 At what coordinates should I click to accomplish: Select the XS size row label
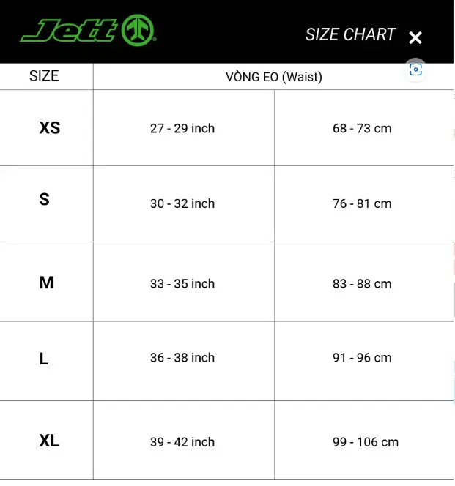50,127
